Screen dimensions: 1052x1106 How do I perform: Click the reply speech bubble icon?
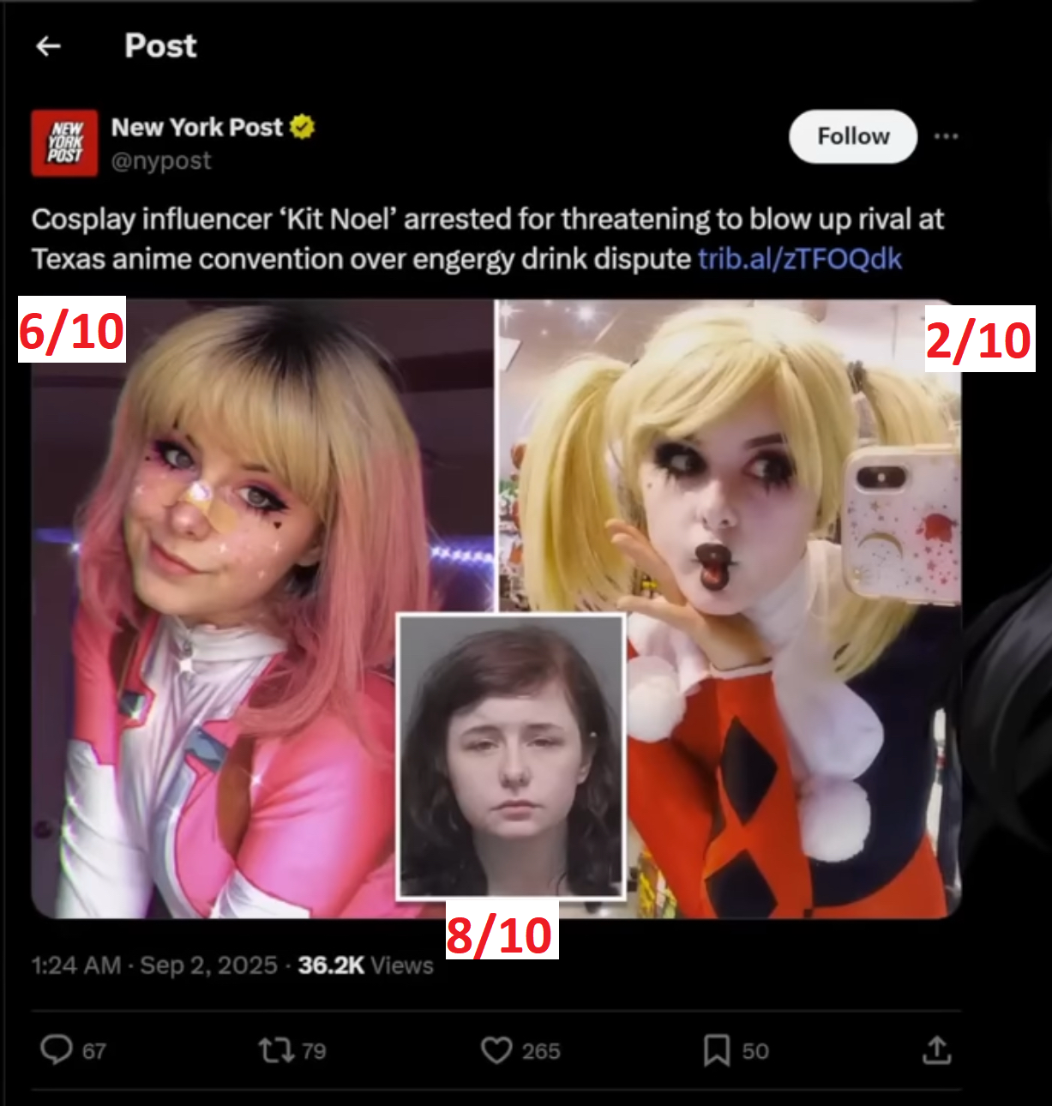tap(57, 1049)
